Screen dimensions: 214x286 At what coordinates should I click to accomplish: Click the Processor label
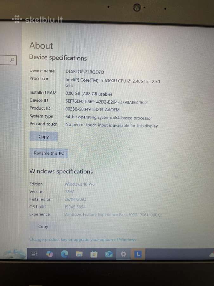pyautogui.click(x=39, y=78)
